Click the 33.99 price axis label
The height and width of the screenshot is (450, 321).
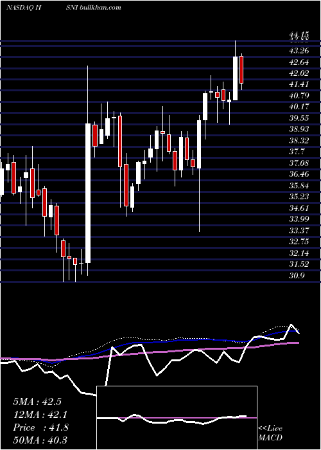(x=300, y=219)
